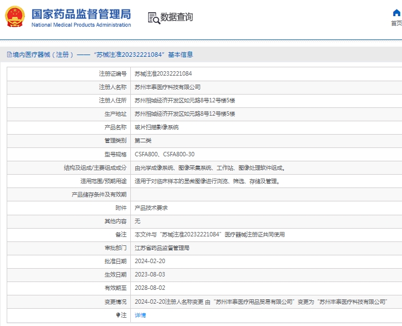Image resolution: width=402 pixels, height=326 pixels.
Task: Click the 变更情况 change record text
Action: point(261,302)
